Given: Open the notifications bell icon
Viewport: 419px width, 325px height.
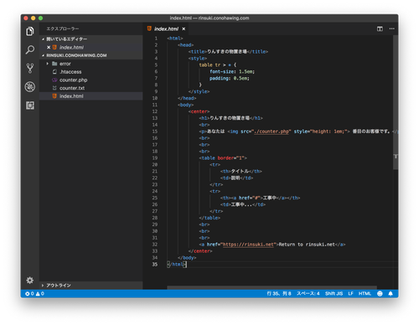Looking at the screenshot, I should point(391,293).
